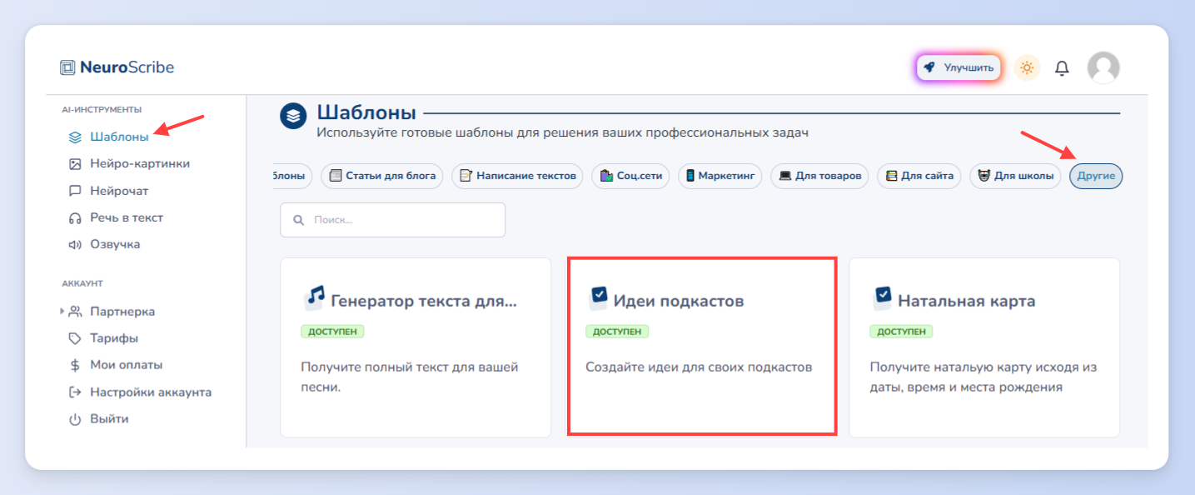Click the people icon beside Партнерка

point(75,312)
